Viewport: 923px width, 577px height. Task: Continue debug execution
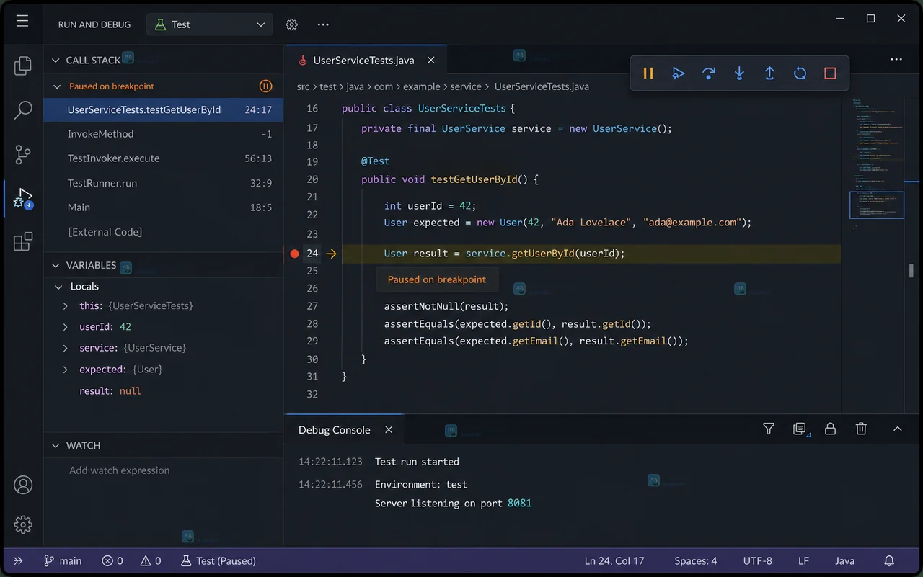pos(678,73)
